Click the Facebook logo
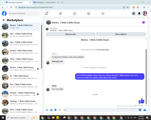The height and width of the screenshot is (120, 151). click(4, 13)
